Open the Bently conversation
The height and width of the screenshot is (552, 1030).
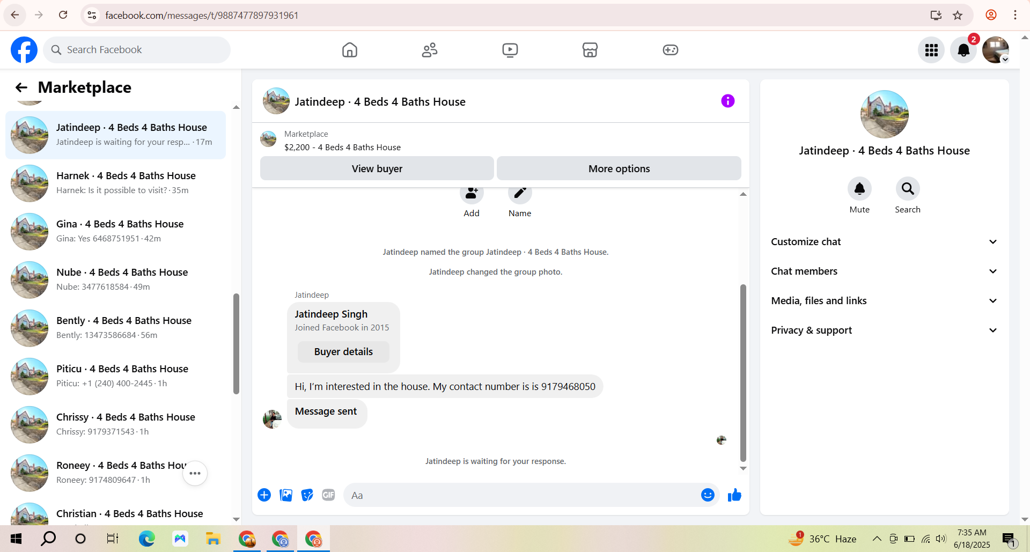(115, 328)
